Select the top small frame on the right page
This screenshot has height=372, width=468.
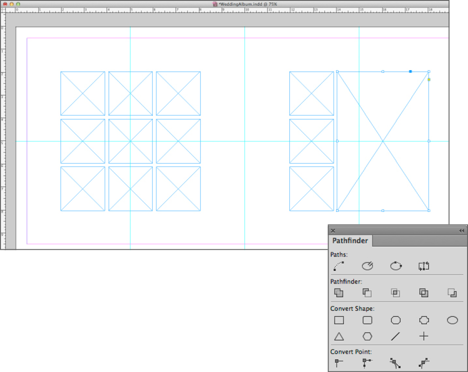312,94
